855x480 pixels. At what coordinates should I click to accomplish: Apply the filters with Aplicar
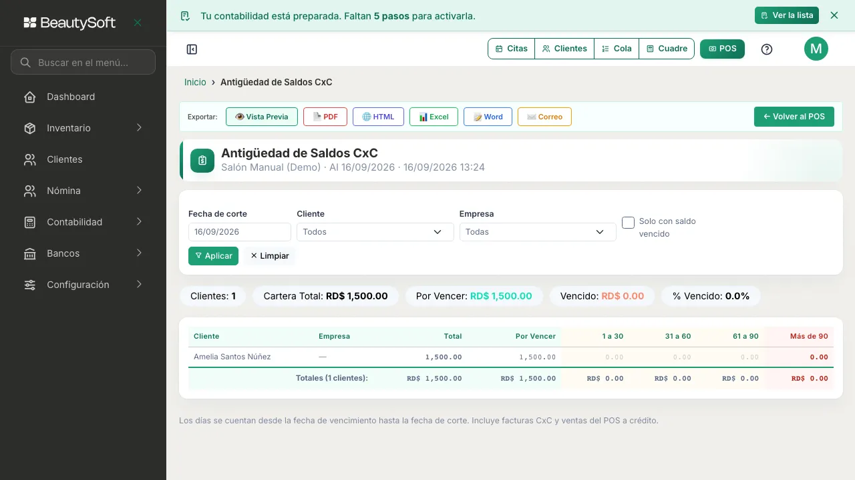pos(213,256)
